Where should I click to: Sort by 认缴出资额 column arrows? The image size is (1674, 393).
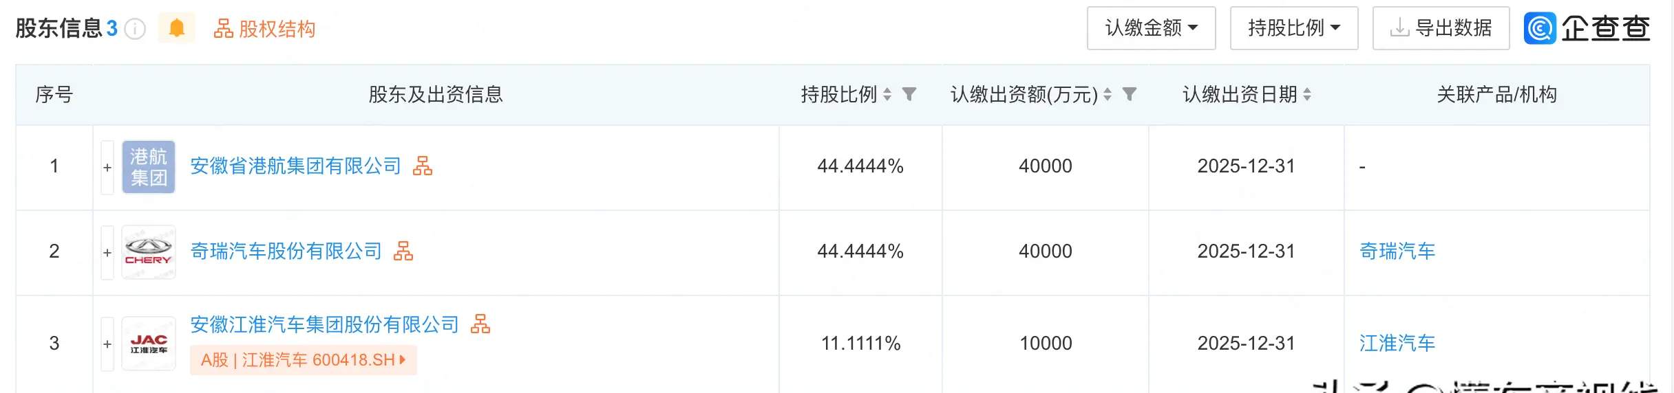[1108, 94]
